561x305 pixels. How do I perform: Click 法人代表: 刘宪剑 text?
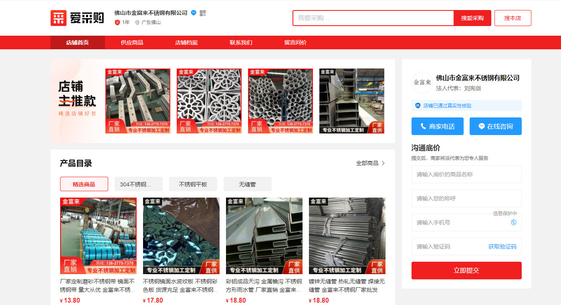[458, 88]
